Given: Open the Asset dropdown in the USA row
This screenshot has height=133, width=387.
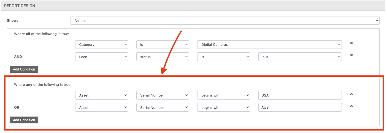Looking at the screenshot, I should click(x=101, y=95).
